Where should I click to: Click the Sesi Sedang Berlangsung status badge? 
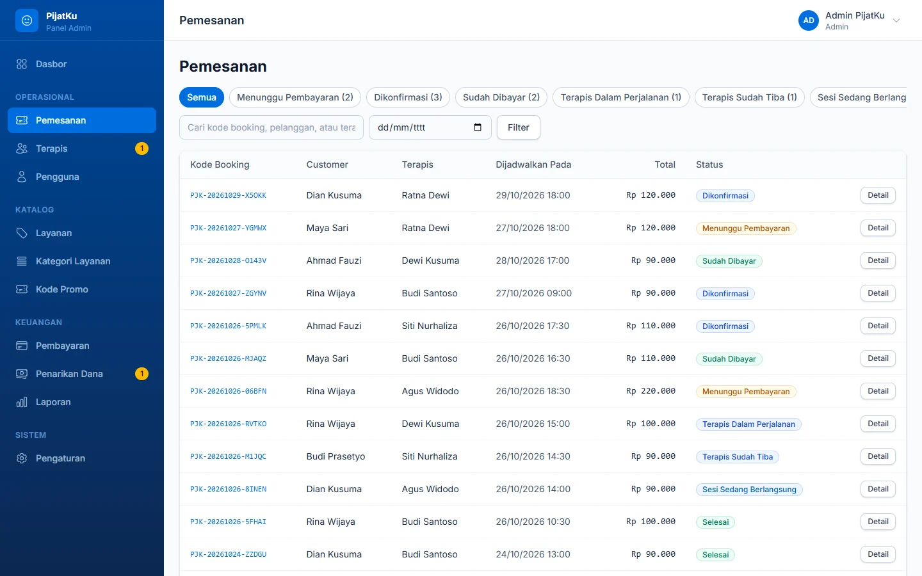pyautogui.click(x=749, y=490)
